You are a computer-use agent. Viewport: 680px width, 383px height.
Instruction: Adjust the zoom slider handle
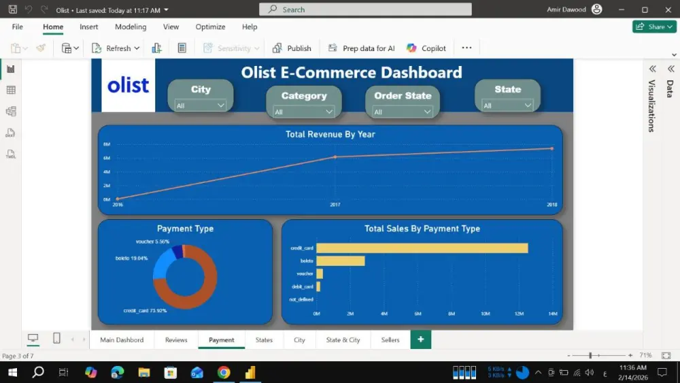tap(590, 355)
